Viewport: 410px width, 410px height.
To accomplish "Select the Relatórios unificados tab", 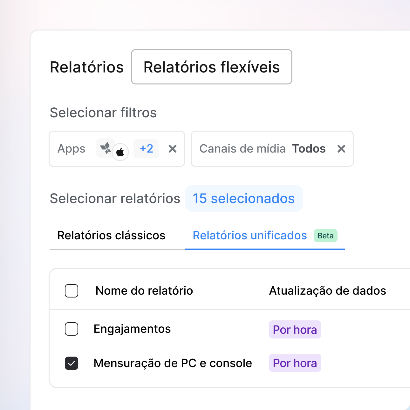I will coord(250,236).
